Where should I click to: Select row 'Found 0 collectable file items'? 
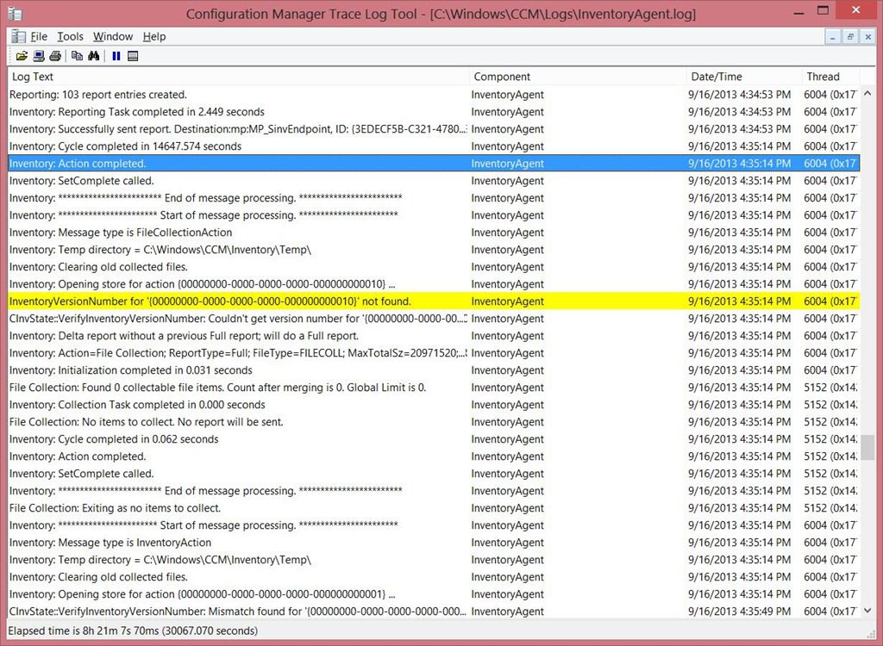click(434, 387)
